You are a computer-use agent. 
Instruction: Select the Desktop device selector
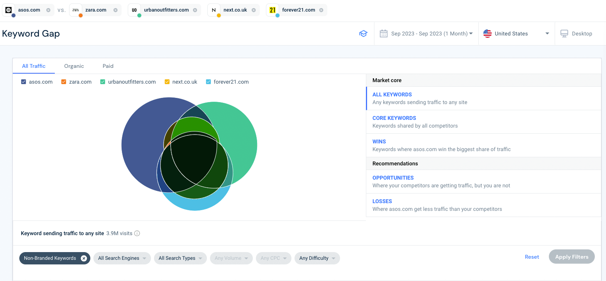pyautogui.click(x=576, y=34)
